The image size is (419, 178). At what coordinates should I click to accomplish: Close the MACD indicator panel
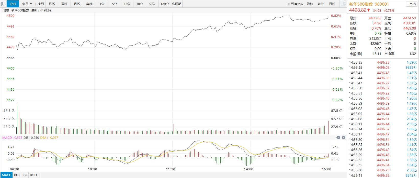pos(338,138)
